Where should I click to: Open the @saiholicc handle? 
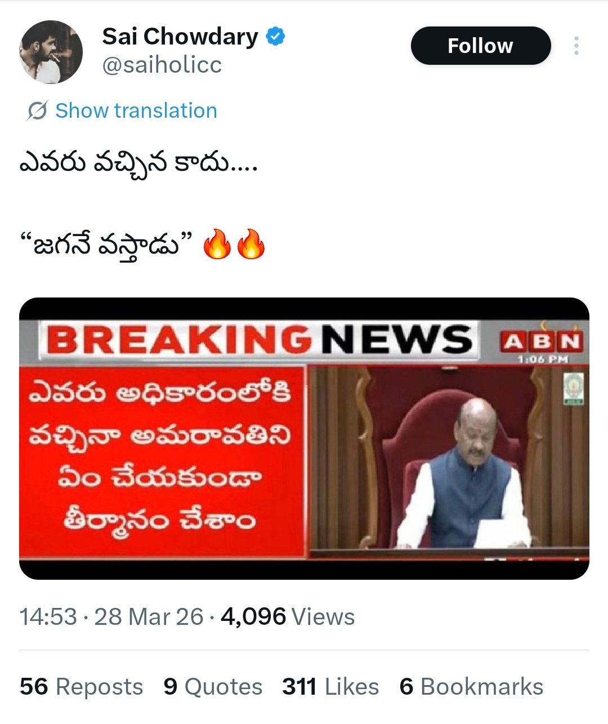pos(162,65)
